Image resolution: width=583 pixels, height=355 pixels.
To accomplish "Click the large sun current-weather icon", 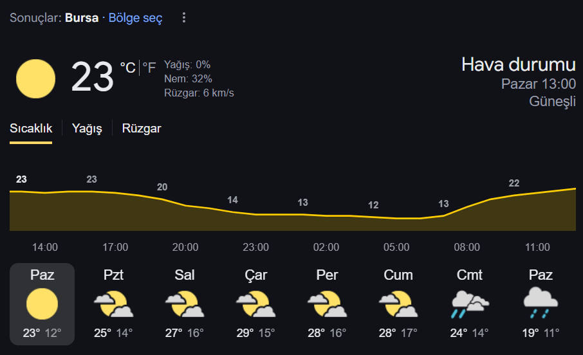I will 35,79.
